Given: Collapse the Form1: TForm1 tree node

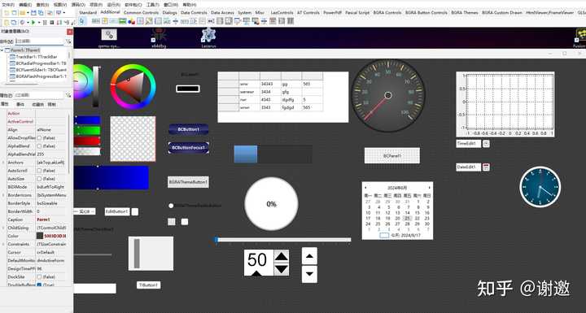Looking at the screenshot, I should tap(2, 50).
